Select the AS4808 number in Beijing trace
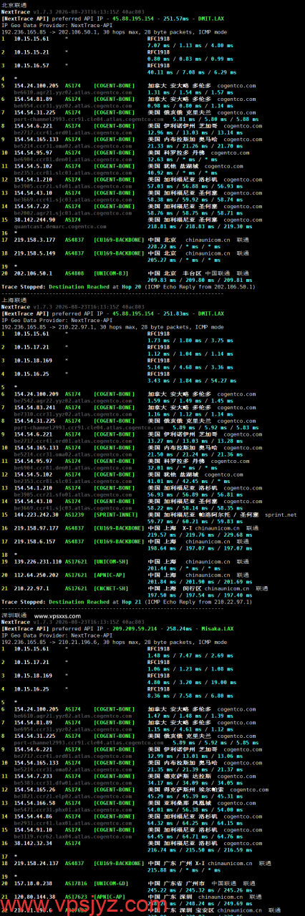 (74, 273)
